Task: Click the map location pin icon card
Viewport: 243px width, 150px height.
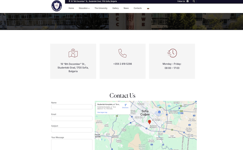Action: pos(73,53)
